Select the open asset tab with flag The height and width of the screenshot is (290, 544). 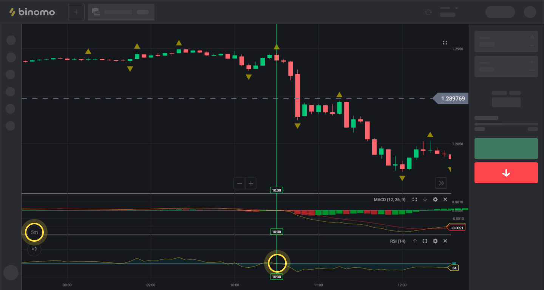(x=121, y=12)
